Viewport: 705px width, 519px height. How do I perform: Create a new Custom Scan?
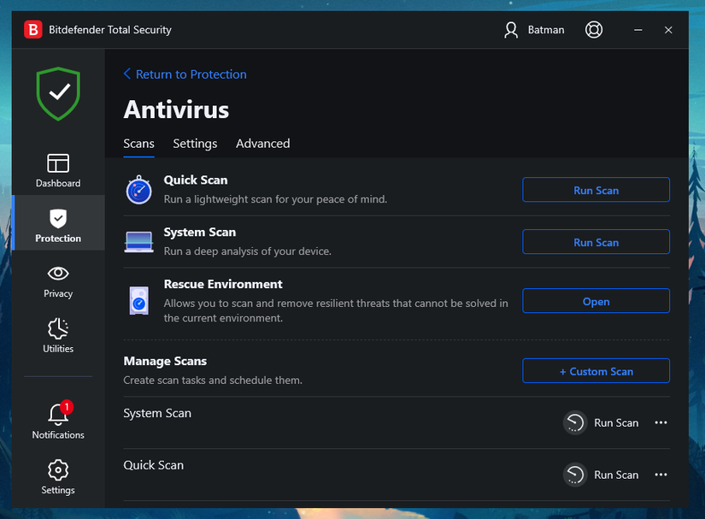(596, 371)
